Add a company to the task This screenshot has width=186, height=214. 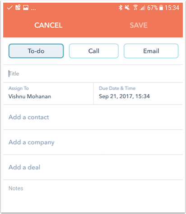(x=93, y=142)
